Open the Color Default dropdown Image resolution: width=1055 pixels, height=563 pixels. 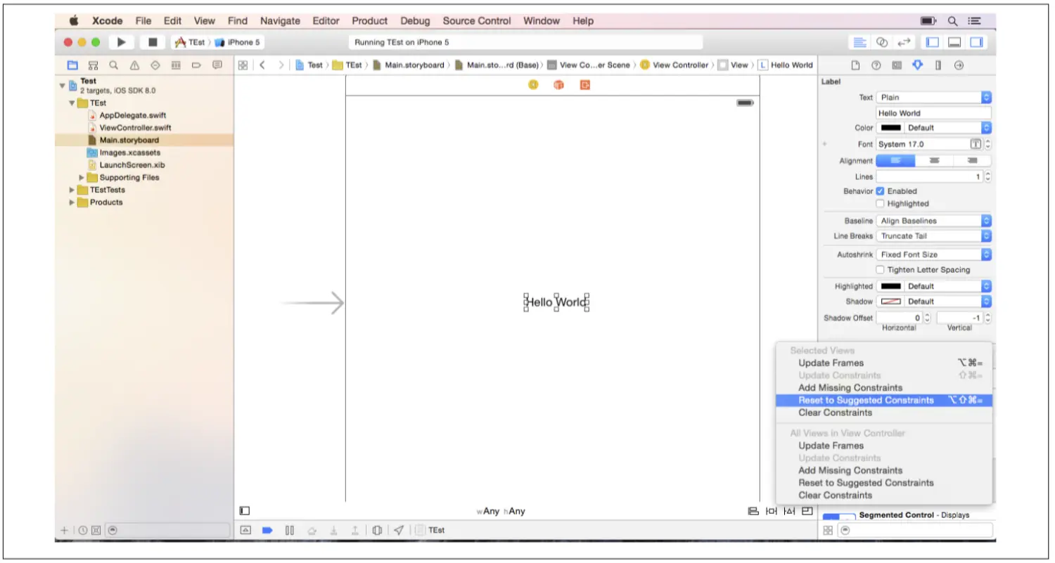948,128
